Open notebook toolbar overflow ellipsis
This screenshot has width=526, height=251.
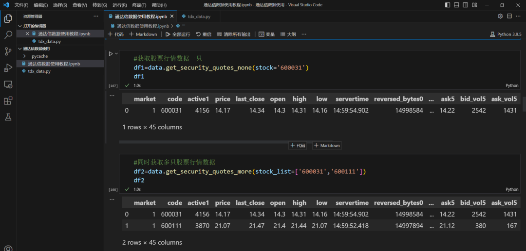(303, 34)
